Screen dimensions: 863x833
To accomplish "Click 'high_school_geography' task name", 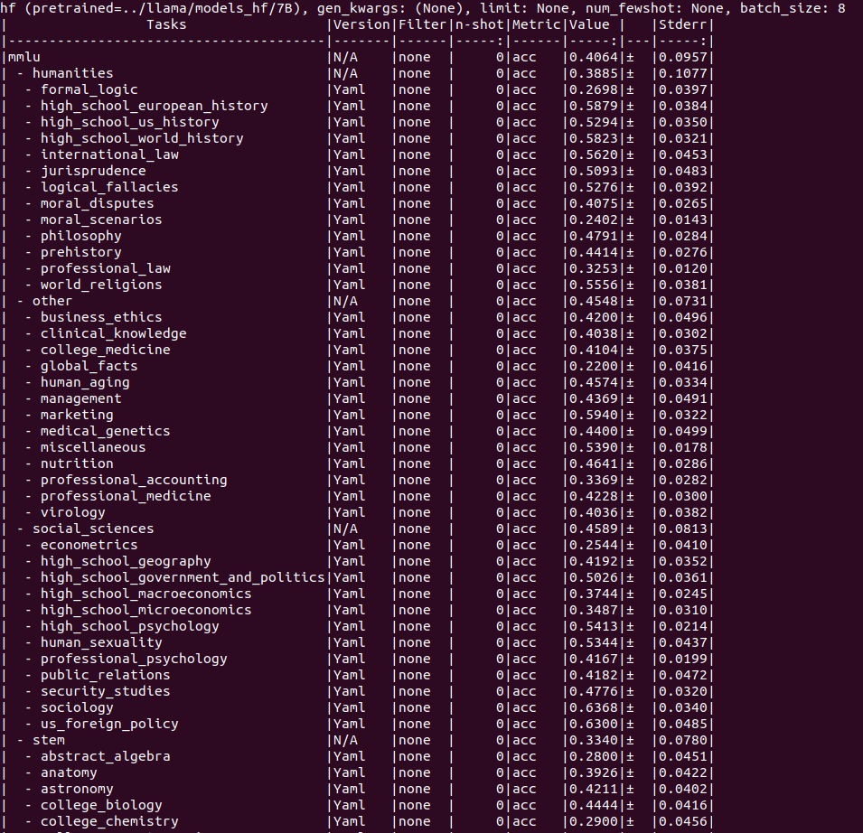I will tap(126, 561).
